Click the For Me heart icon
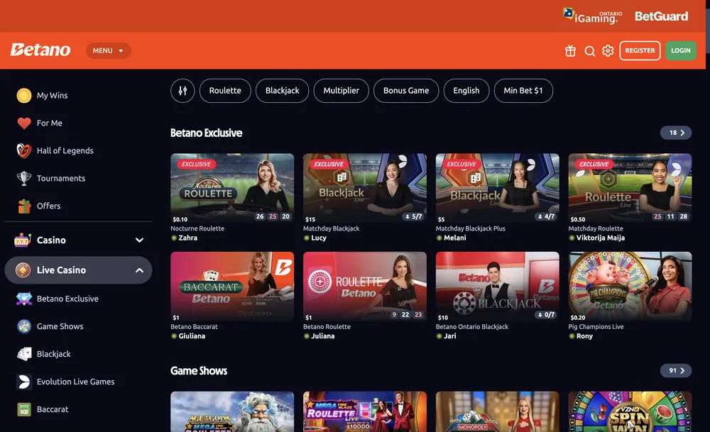710x432 pixels. pyautogui.click(x=24, y=123)
